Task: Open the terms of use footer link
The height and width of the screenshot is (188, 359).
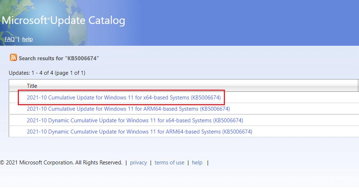Action: coord(169,163)
